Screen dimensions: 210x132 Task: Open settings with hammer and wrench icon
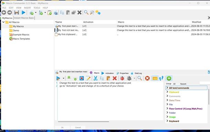click(x=92, y=13)
